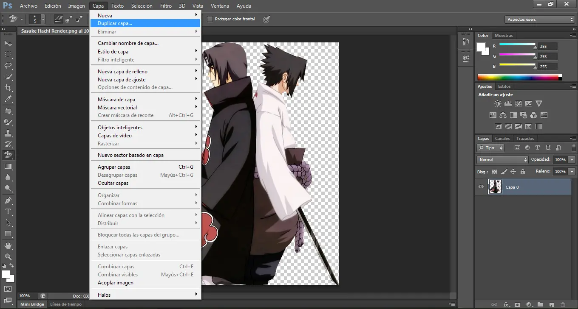This screenshot has height=309, width=578.
Task: Select the Path Selection tool
Action: [x=8, y=222]
